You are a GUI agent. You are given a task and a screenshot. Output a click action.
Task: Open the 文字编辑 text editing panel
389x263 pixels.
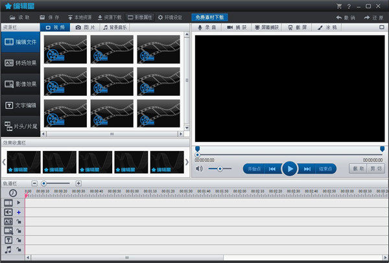tap(20, 105)
